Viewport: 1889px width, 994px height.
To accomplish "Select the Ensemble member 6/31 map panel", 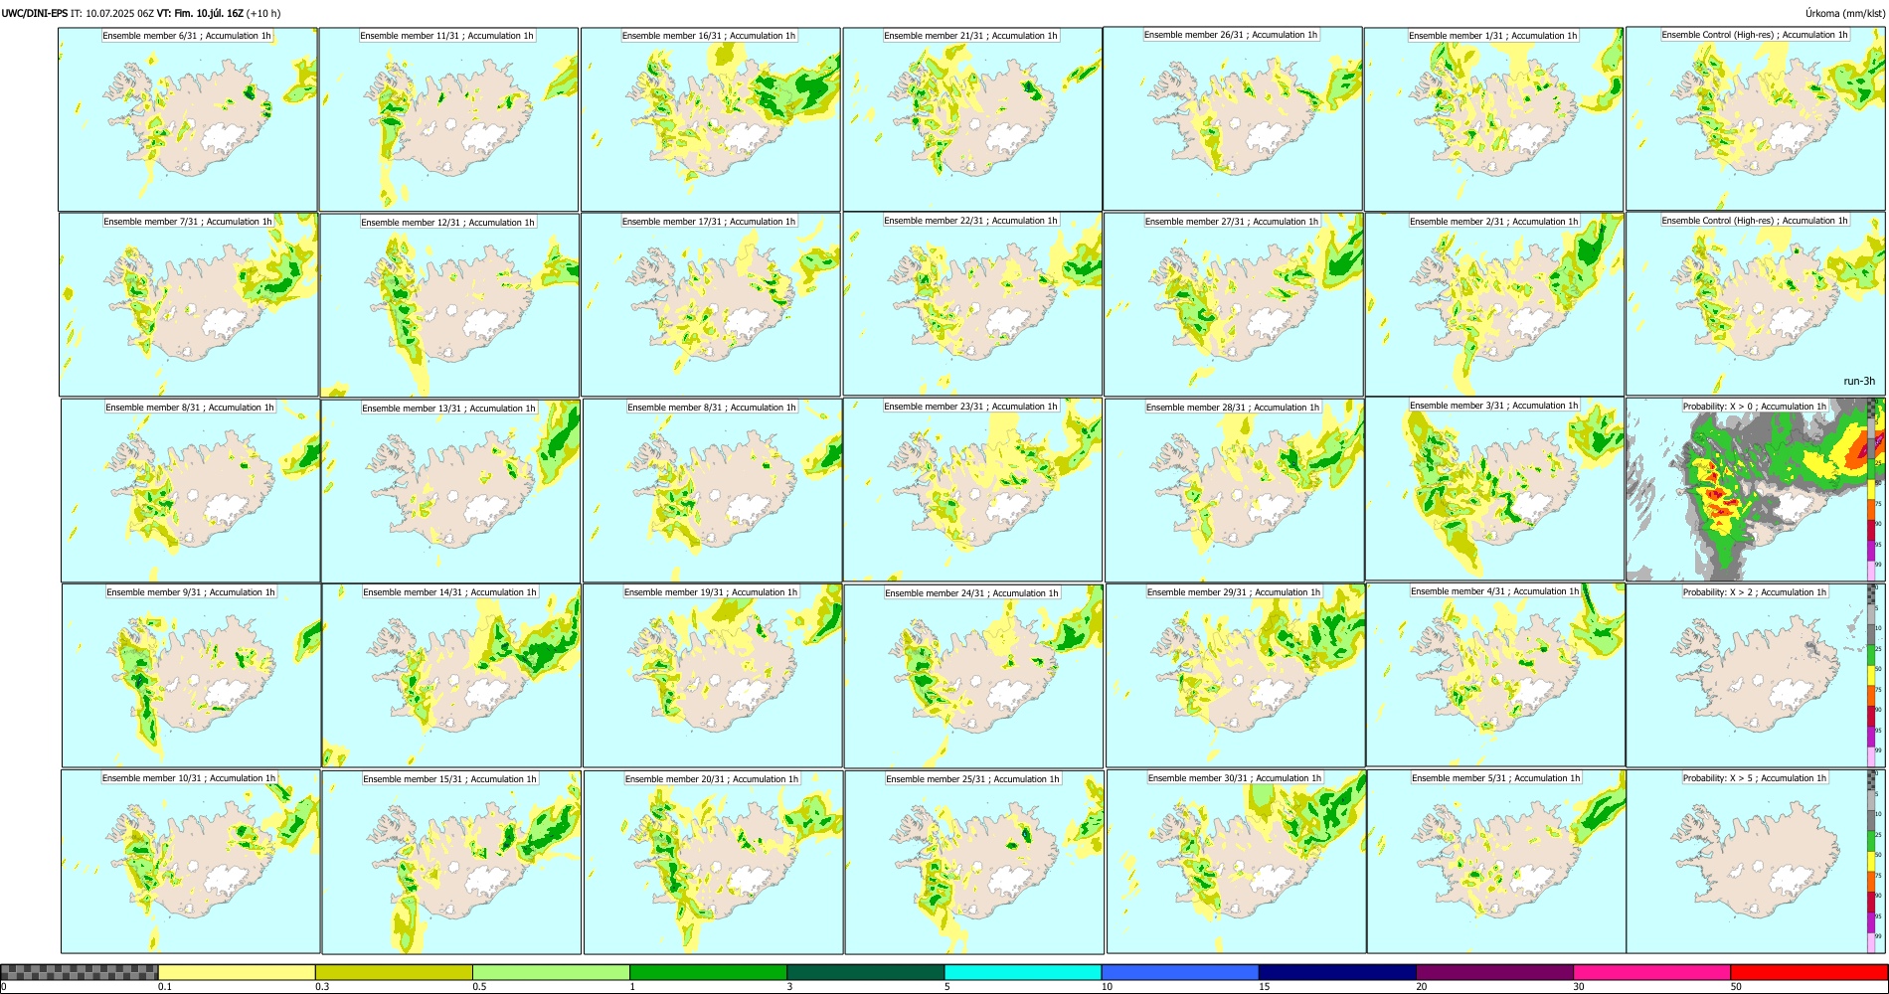I will 188,119.
